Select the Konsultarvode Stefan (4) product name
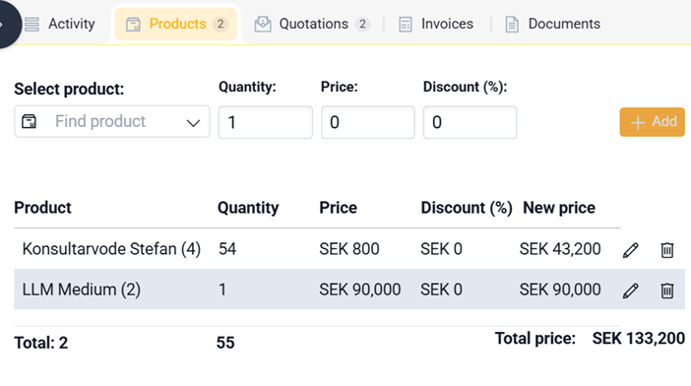 (x=111, y=249)
